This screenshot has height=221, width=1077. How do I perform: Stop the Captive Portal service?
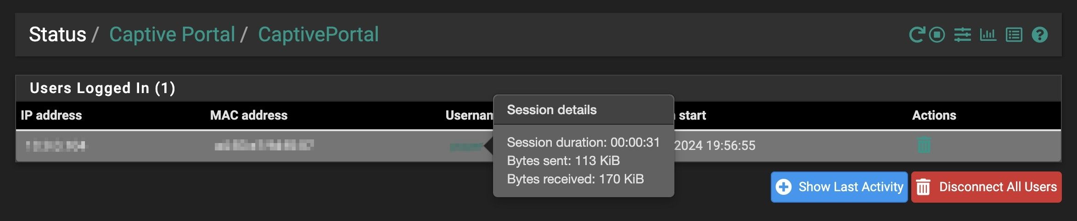point(937,35)
